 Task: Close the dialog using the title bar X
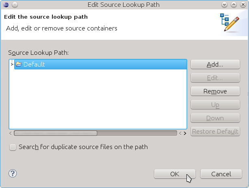(x=243, y=5)
